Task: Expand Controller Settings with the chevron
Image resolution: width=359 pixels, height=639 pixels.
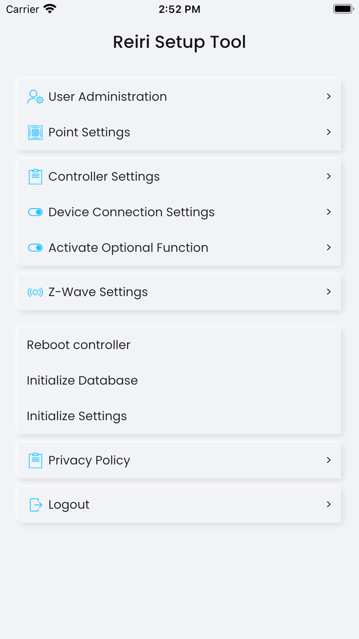Action: pos(329,176)
